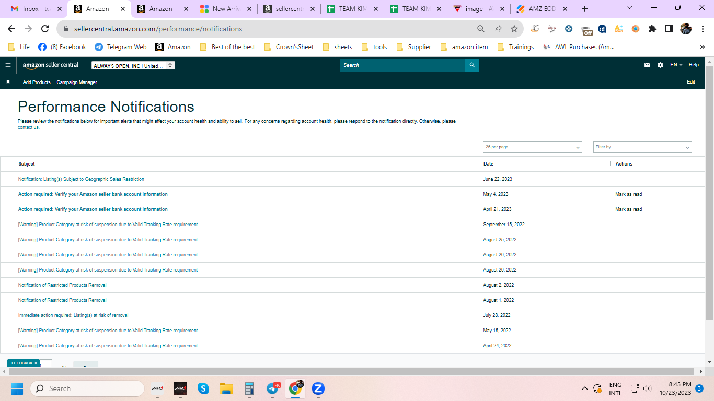Open the Chrome three-dot menu

702,29
